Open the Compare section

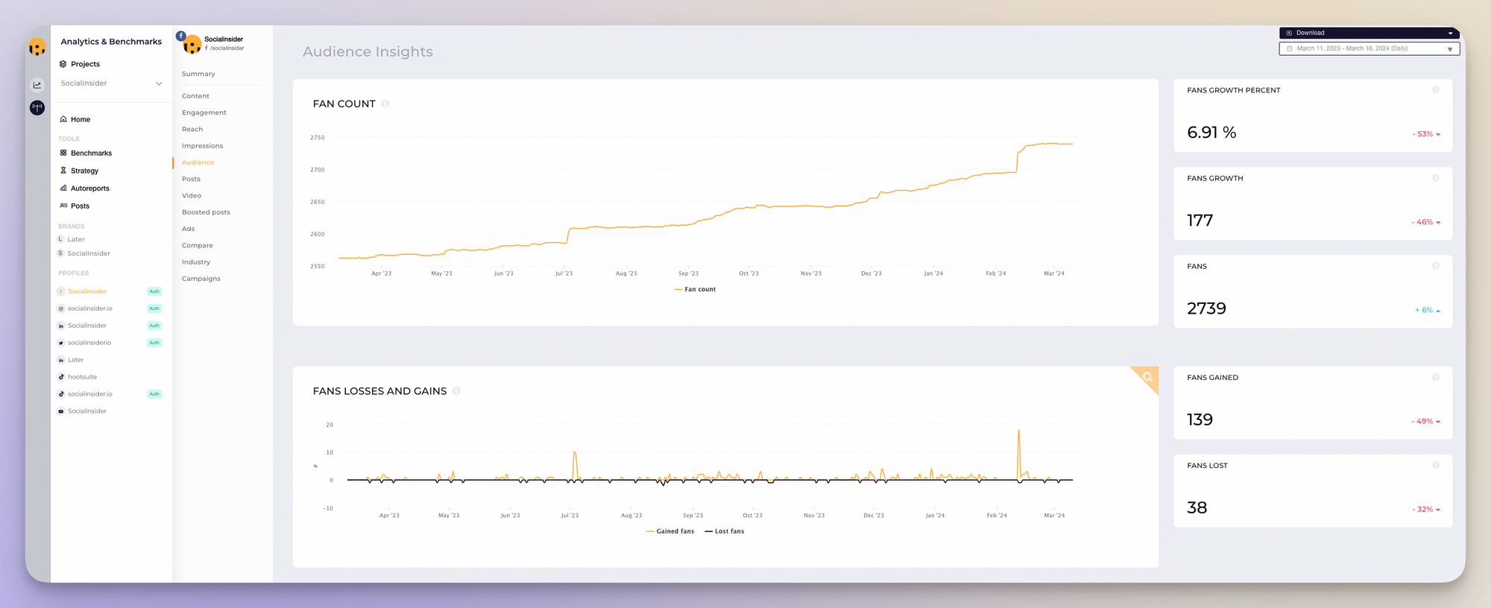pos(198,245)
